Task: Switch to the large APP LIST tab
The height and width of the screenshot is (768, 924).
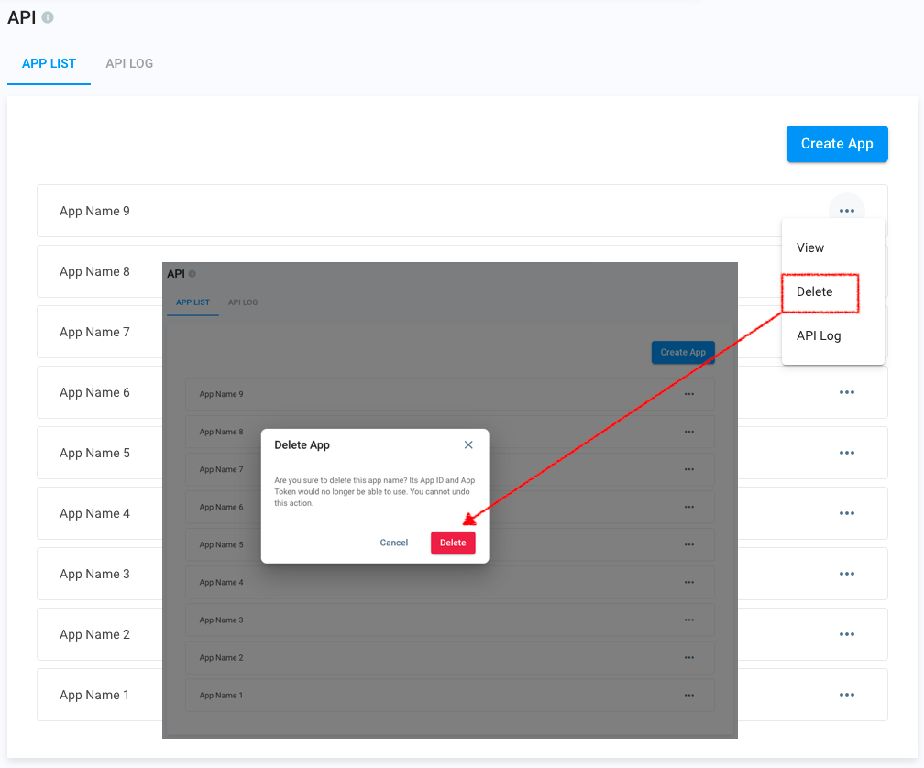Action: pyautogui.click(x=49, y=63)
